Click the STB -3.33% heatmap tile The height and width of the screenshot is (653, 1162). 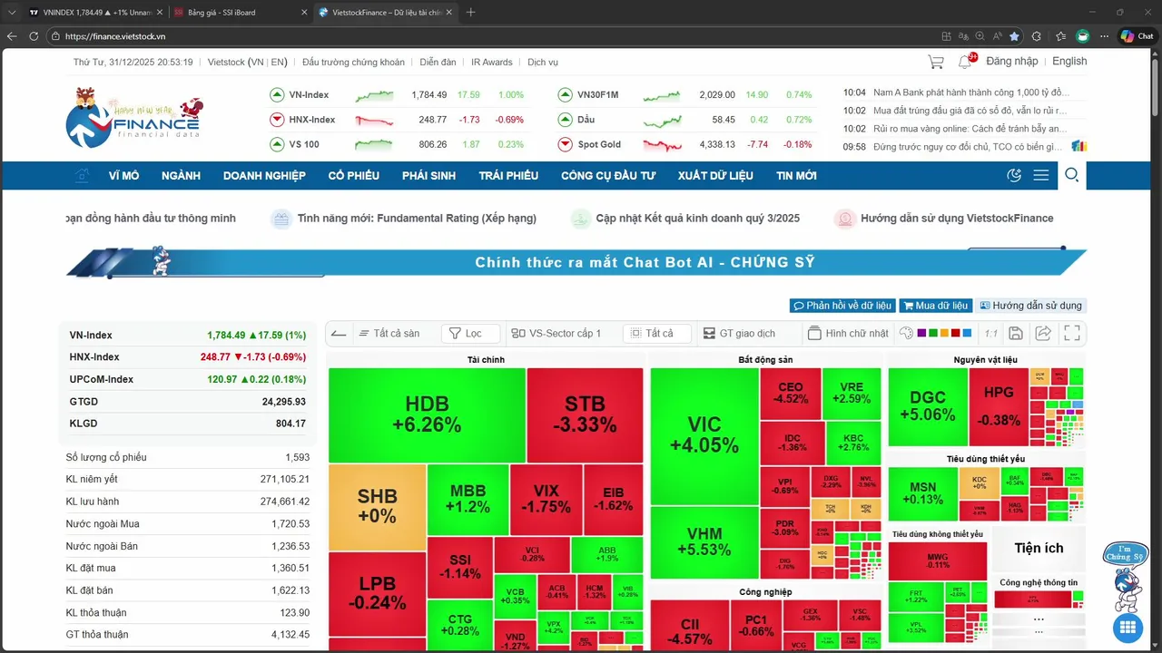click(585, 414)
